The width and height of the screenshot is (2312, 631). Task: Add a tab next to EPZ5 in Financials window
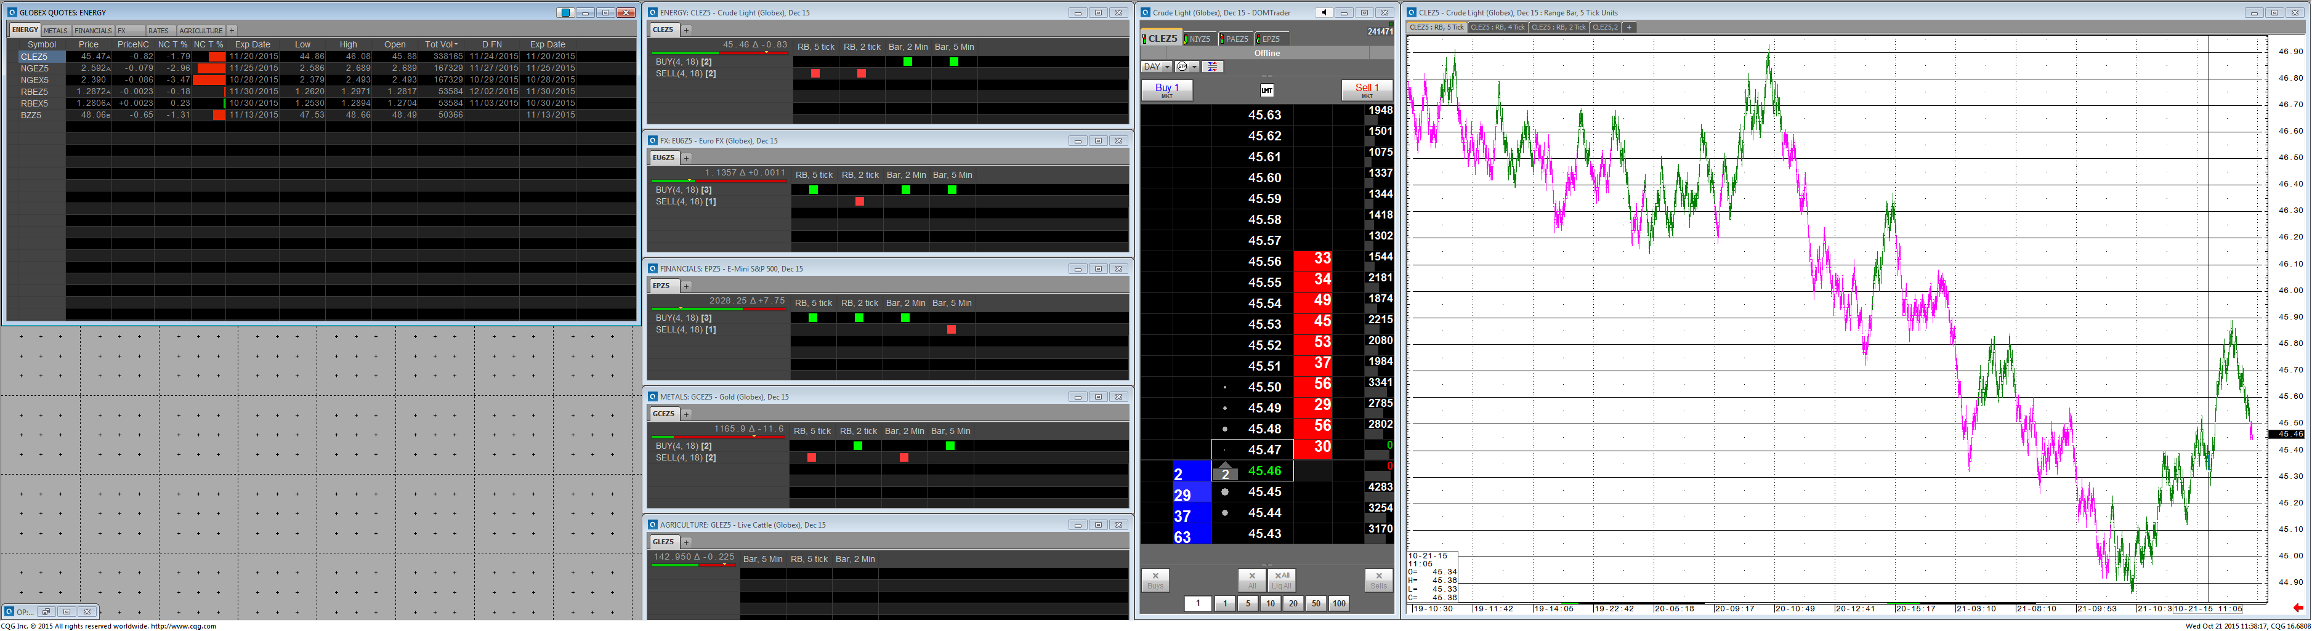[x=687, y=286]
